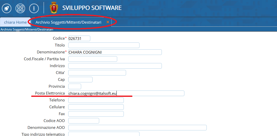The height and width of the screenshot is (136, 277).
Task: Click the municipal crest logo
Action: (54, 8)
